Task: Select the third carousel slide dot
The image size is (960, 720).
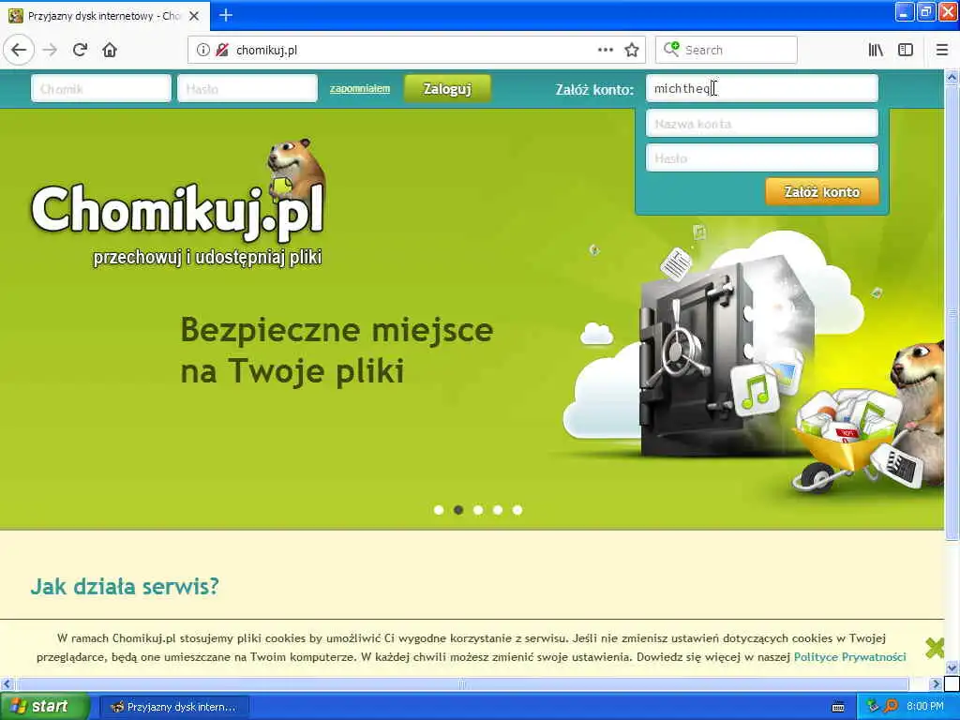Action: pos(478,510)
